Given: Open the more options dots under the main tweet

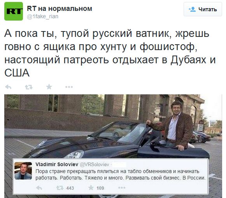Looking at the screenshot, I should 69,87.
